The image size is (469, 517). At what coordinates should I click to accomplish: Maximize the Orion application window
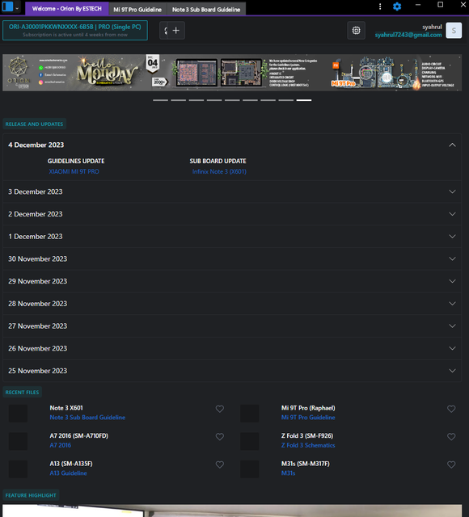(440, 5)
